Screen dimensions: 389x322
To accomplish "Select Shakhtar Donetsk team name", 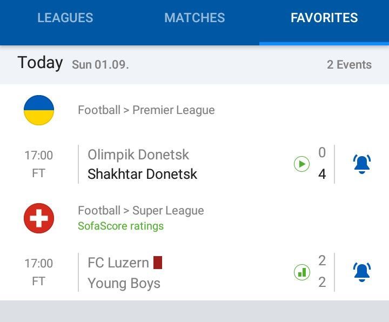I will [142, 174].
